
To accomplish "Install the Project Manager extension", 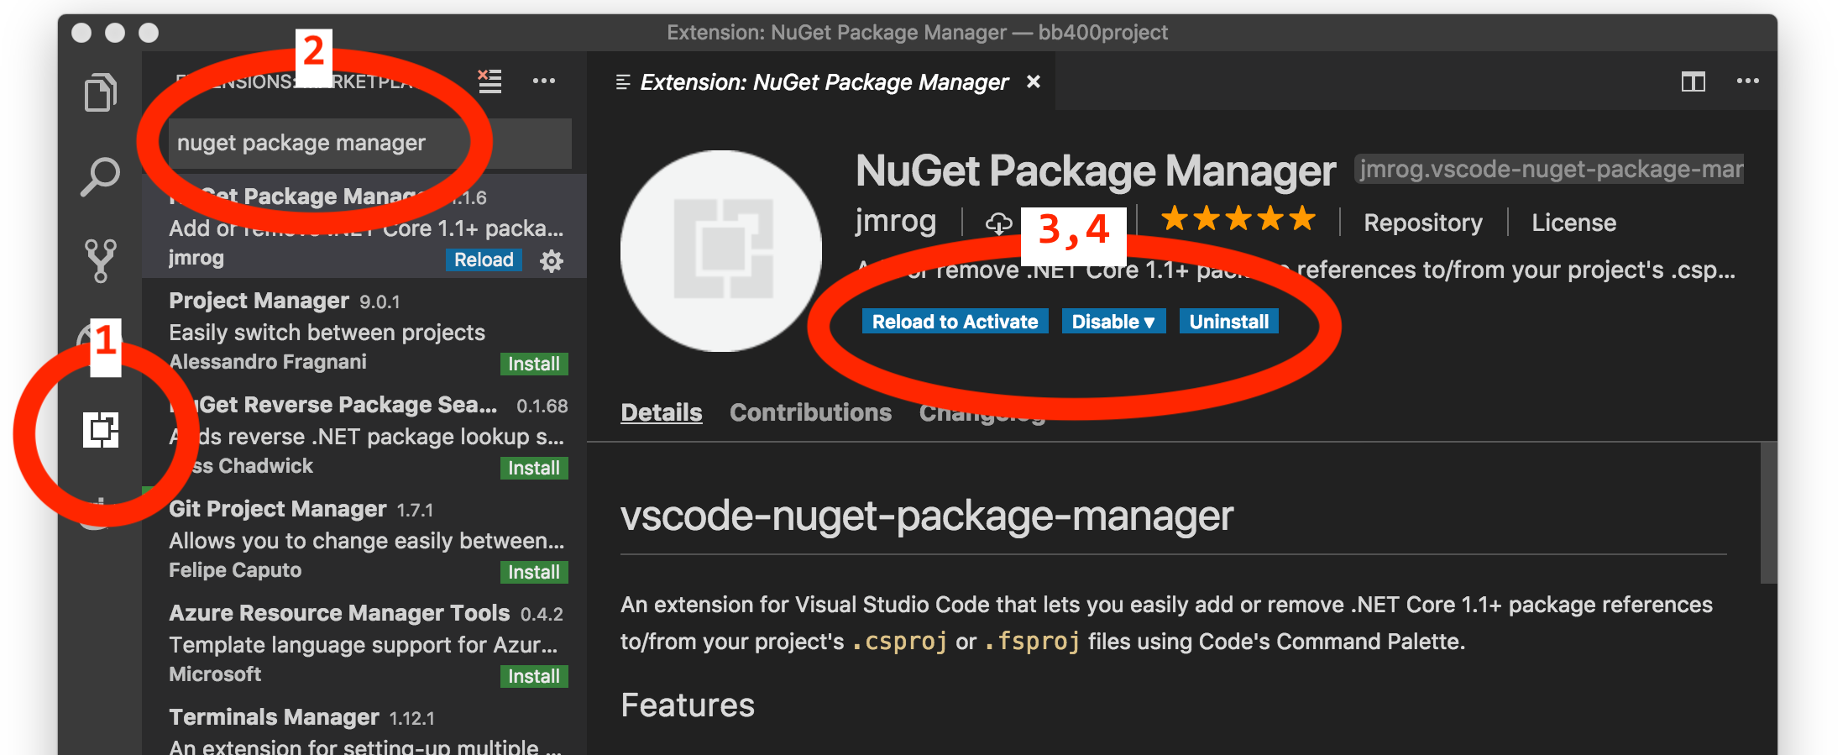I will 533,364.
